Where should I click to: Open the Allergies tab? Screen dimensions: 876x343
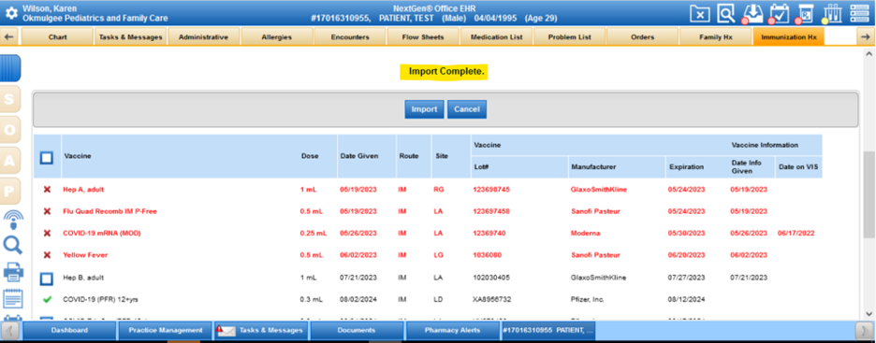[x=276, y=37]
